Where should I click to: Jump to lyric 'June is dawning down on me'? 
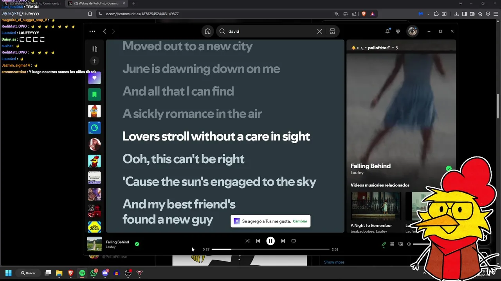click(x=201, y=69)
